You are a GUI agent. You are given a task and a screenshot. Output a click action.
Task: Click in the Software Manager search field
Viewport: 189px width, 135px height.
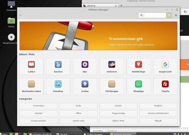click(x=152, y=15)
